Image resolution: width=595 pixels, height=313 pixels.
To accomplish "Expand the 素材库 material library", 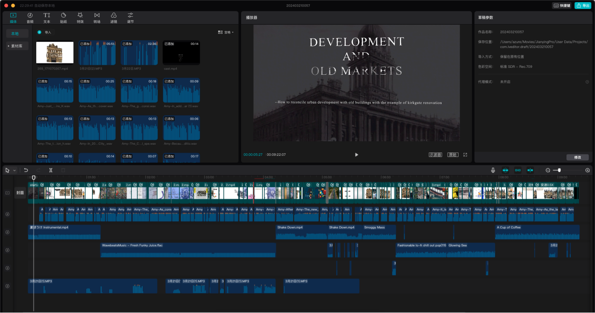I will coord(17,46).
